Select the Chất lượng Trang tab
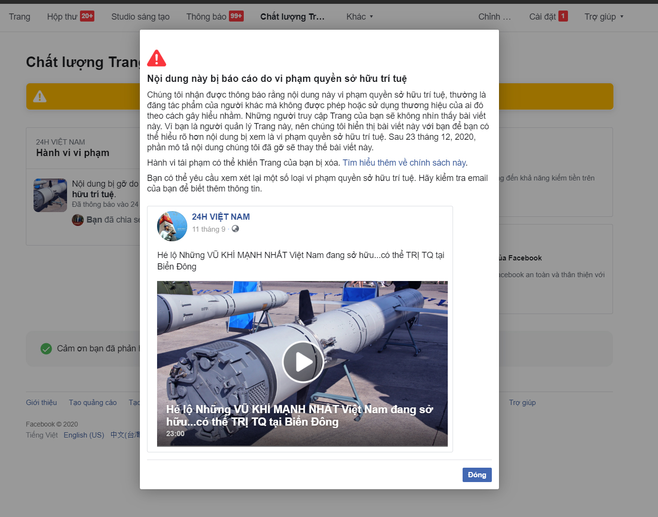This screenshot has width=658, height=517. (x=293, y=17)
